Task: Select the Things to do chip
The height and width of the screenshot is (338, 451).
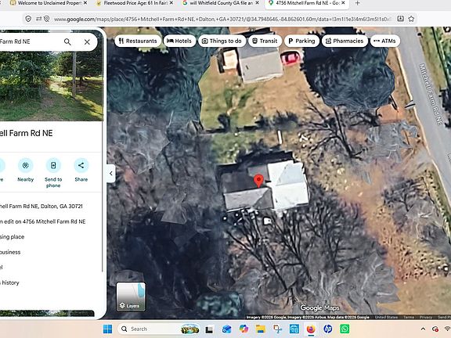Action: [222, 41]
